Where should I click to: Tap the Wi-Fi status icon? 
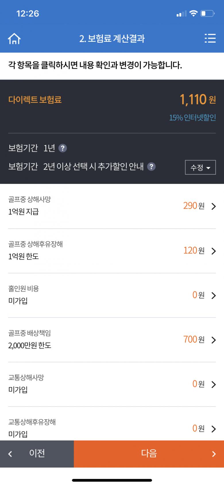click(x=194, y=13)
